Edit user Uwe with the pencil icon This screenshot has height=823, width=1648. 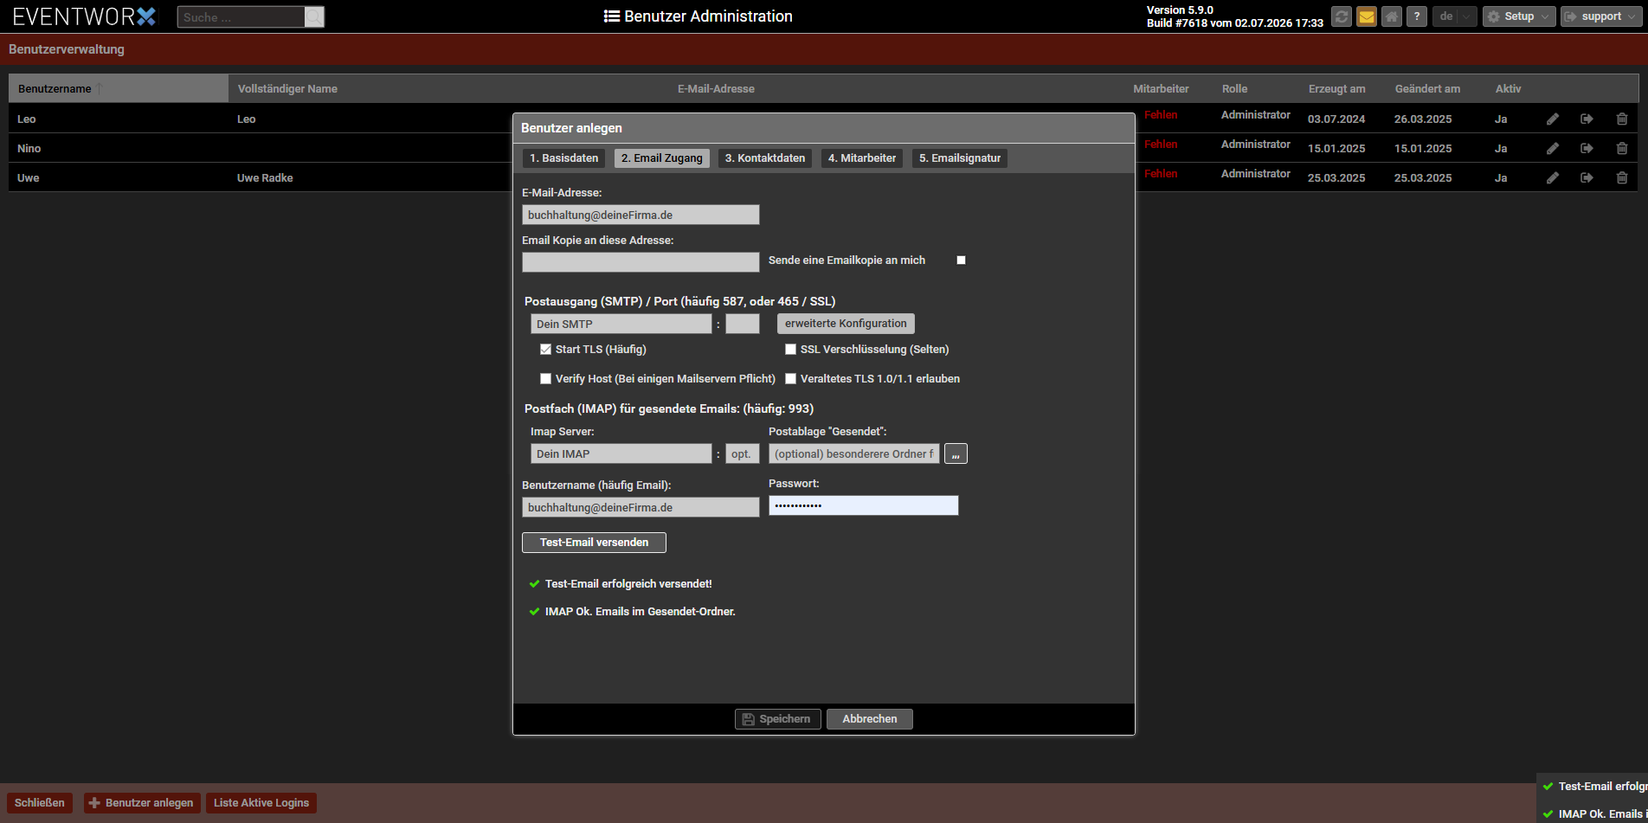[1553, 177]
